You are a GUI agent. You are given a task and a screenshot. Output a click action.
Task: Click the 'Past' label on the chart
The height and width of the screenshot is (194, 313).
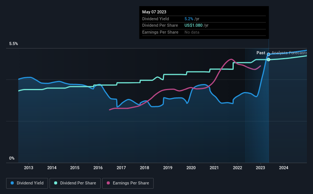pos(261,53)
